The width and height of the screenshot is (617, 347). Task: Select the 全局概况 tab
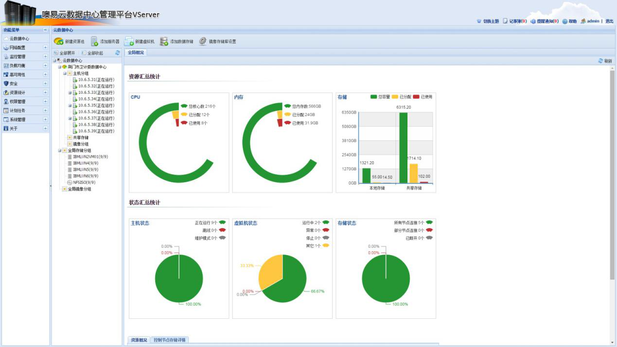tap(136, 52)
